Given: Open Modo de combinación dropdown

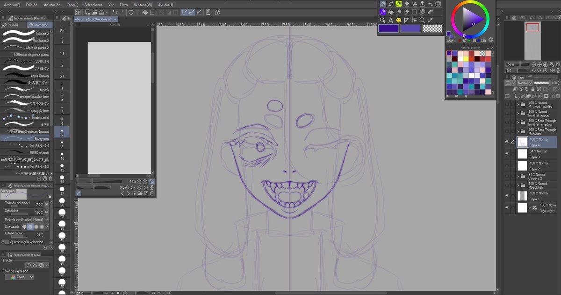Looking at the screenshot, I should coord(40,219).
